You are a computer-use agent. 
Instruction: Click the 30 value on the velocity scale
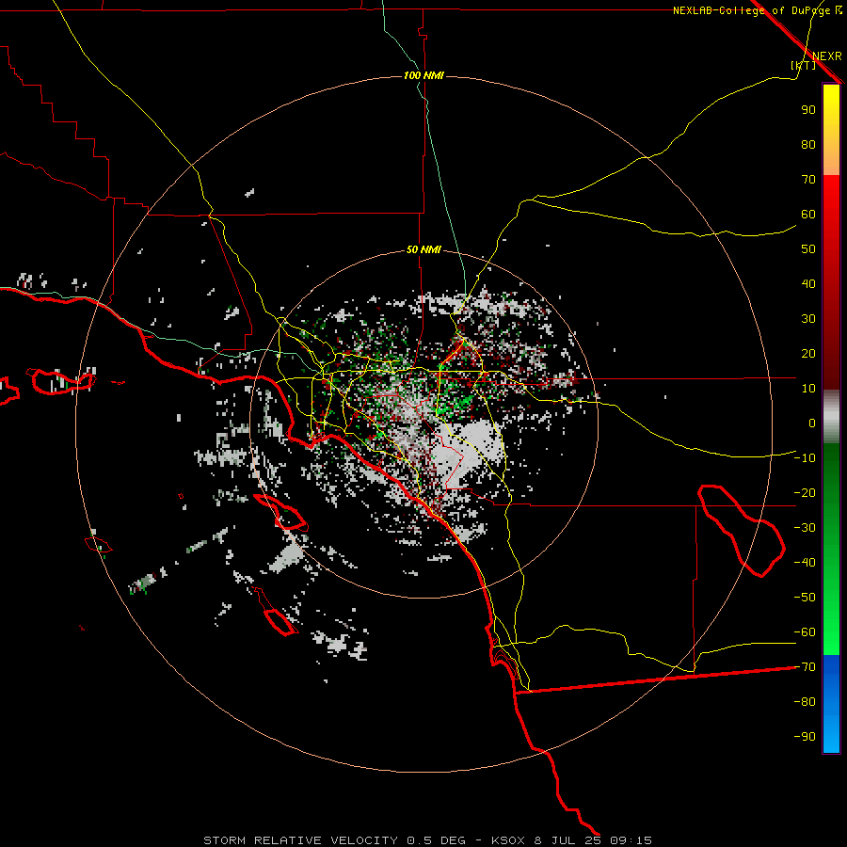point(808,319)
